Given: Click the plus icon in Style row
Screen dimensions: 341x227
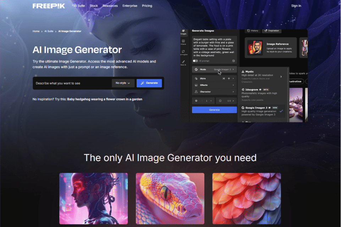Looking at the screenshot, I should 229,78.
